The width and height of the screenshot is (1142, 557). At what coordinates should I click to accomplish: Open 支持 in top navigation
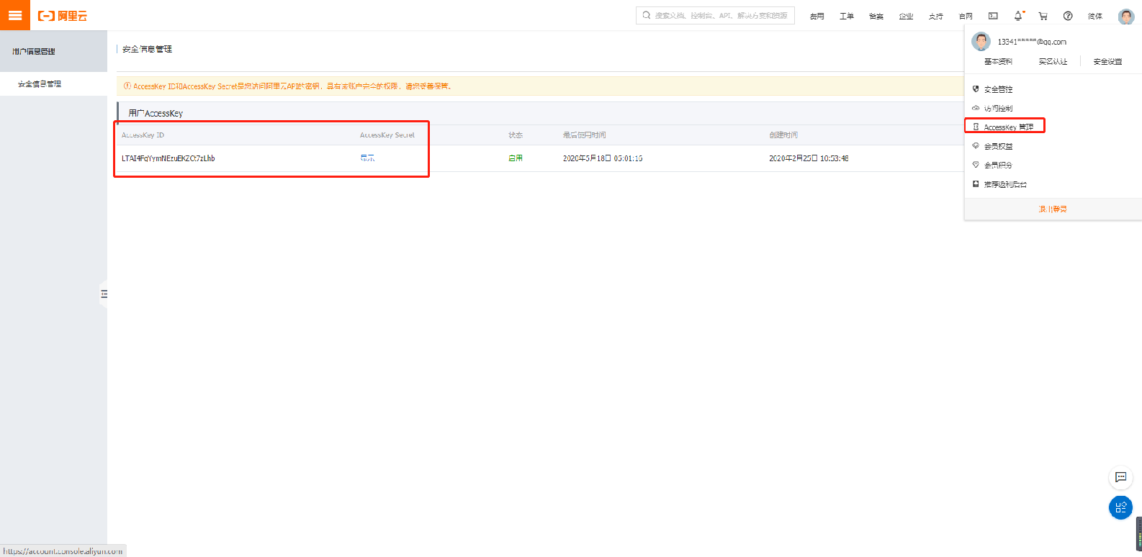pyautogui.click(x=935, y=17)
